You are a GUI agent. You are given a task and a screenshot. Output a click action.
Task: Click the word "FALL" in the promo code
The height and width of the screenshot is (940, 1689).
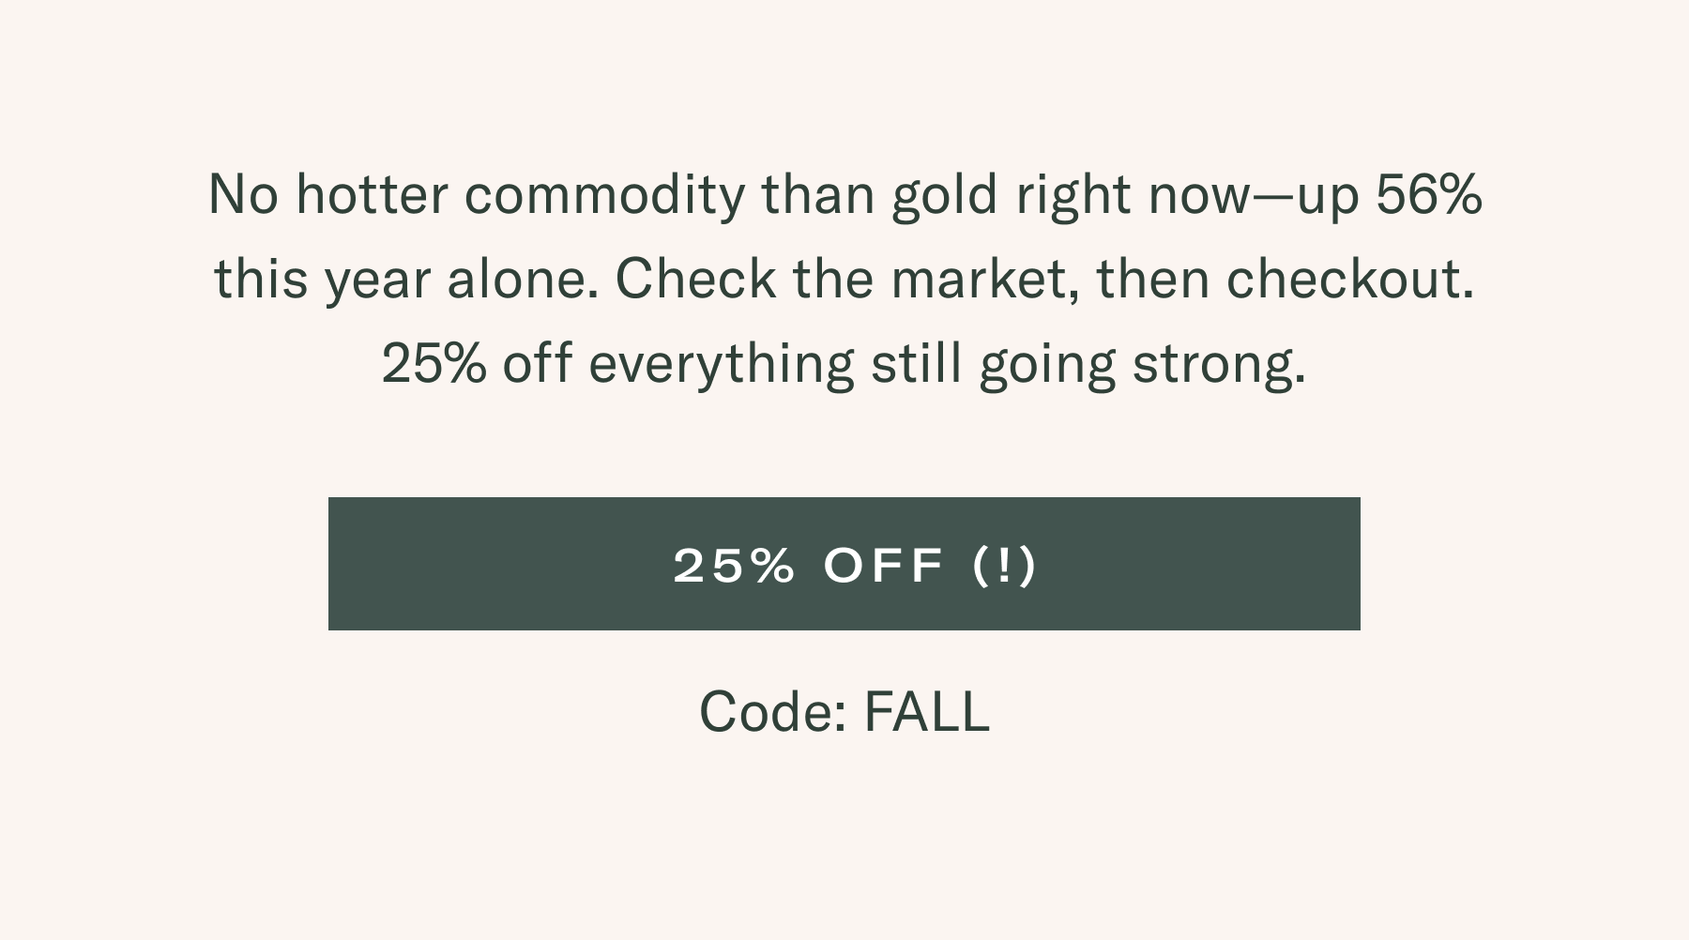pos(926,711)
